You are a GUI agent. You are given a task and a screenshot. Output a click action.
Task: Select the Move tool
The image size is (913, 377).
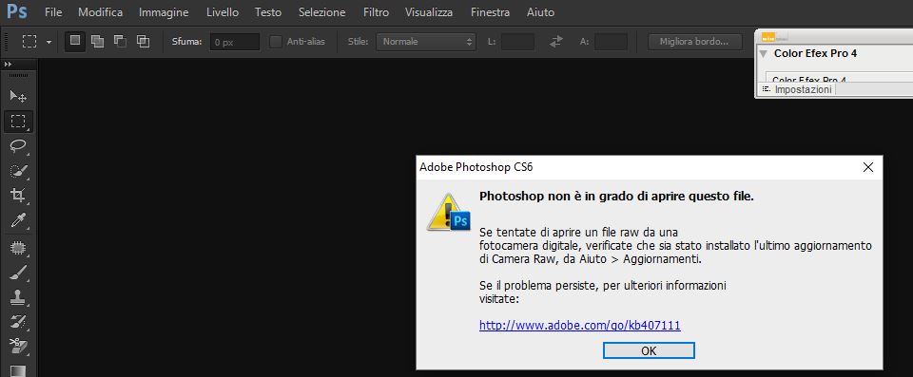tap(18, 96)
